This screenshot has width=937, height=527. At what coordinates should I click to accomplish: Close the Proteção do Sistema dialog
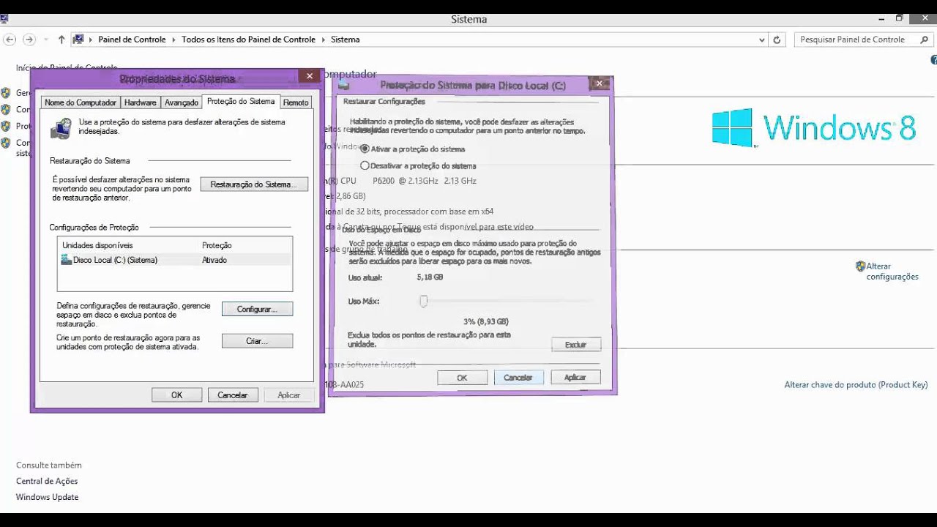point(599,83)
